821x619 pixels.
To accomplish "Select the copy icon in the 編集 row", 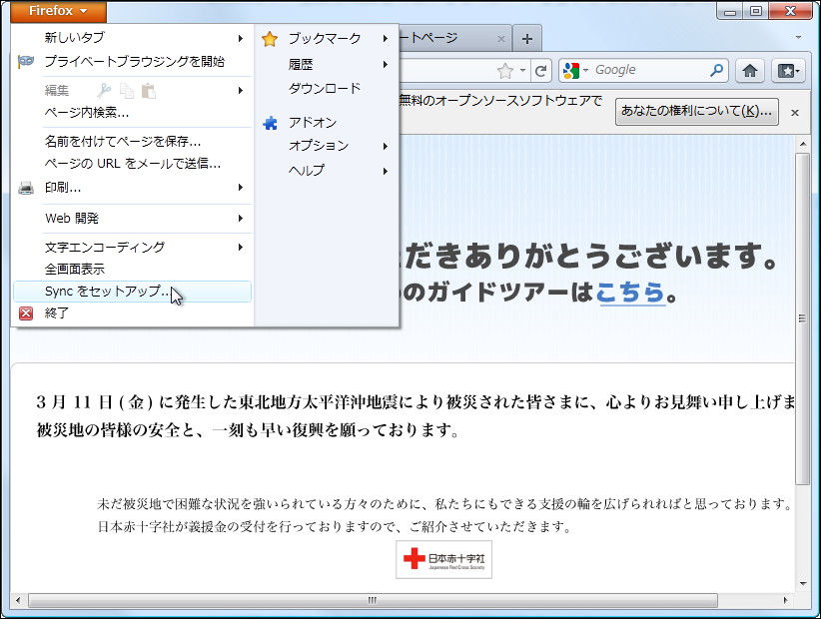I will click(126, 90).
